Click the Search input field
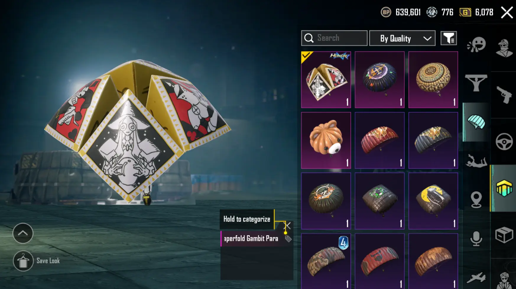Image resolution: width=516 pixels, height=289 pixels. tap(334, 38)
